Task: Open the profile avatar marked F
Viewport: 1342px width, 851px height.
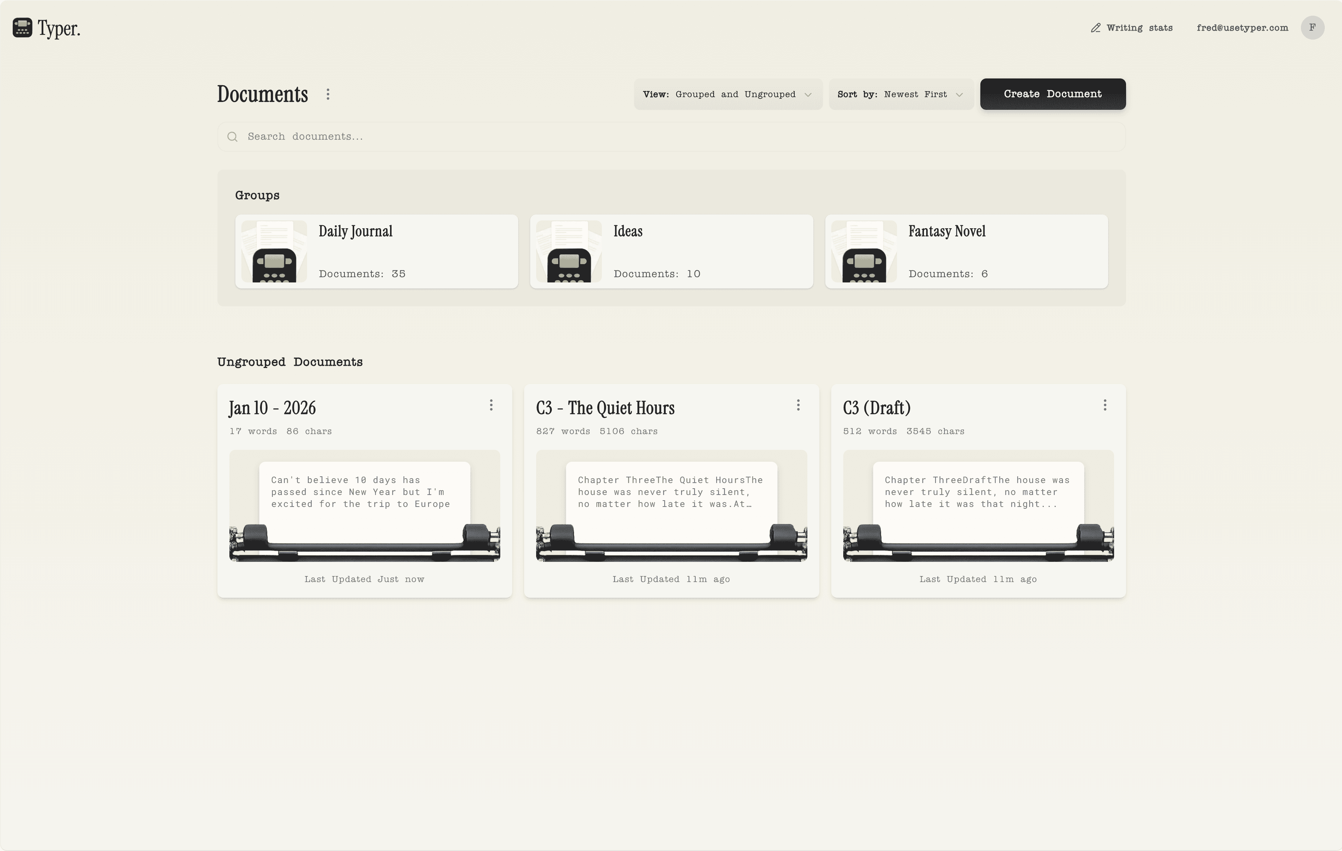Action: 1312,27
